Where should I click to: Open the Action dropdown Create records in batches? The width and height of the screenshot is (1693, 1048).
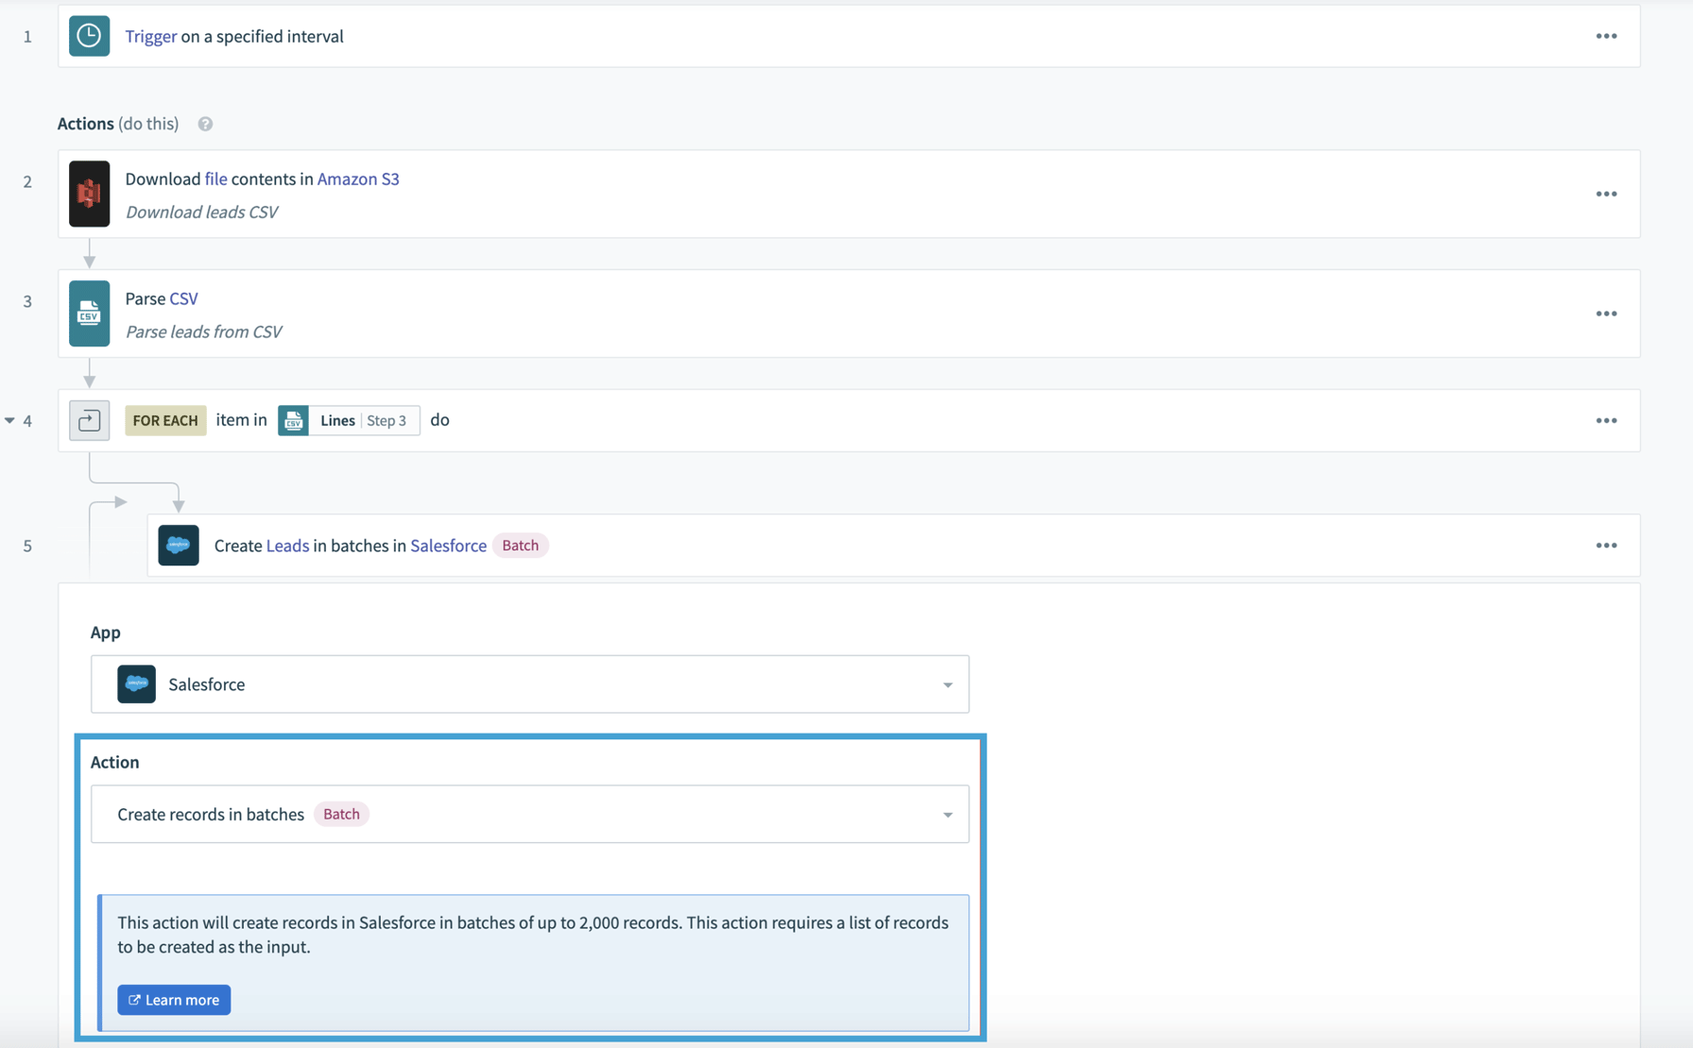click(530, 814)
